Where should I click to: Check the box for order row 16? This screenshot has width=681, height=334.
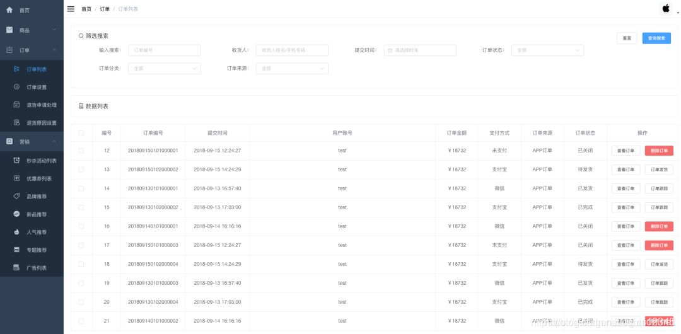tap(81, 226)
